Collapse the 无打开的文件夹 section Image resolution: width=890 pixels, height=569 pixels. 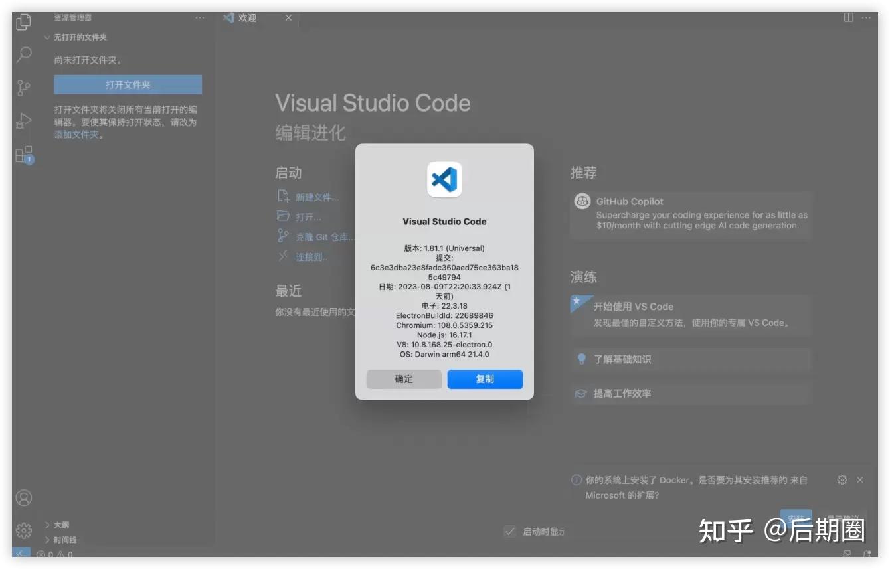point(45,37)
